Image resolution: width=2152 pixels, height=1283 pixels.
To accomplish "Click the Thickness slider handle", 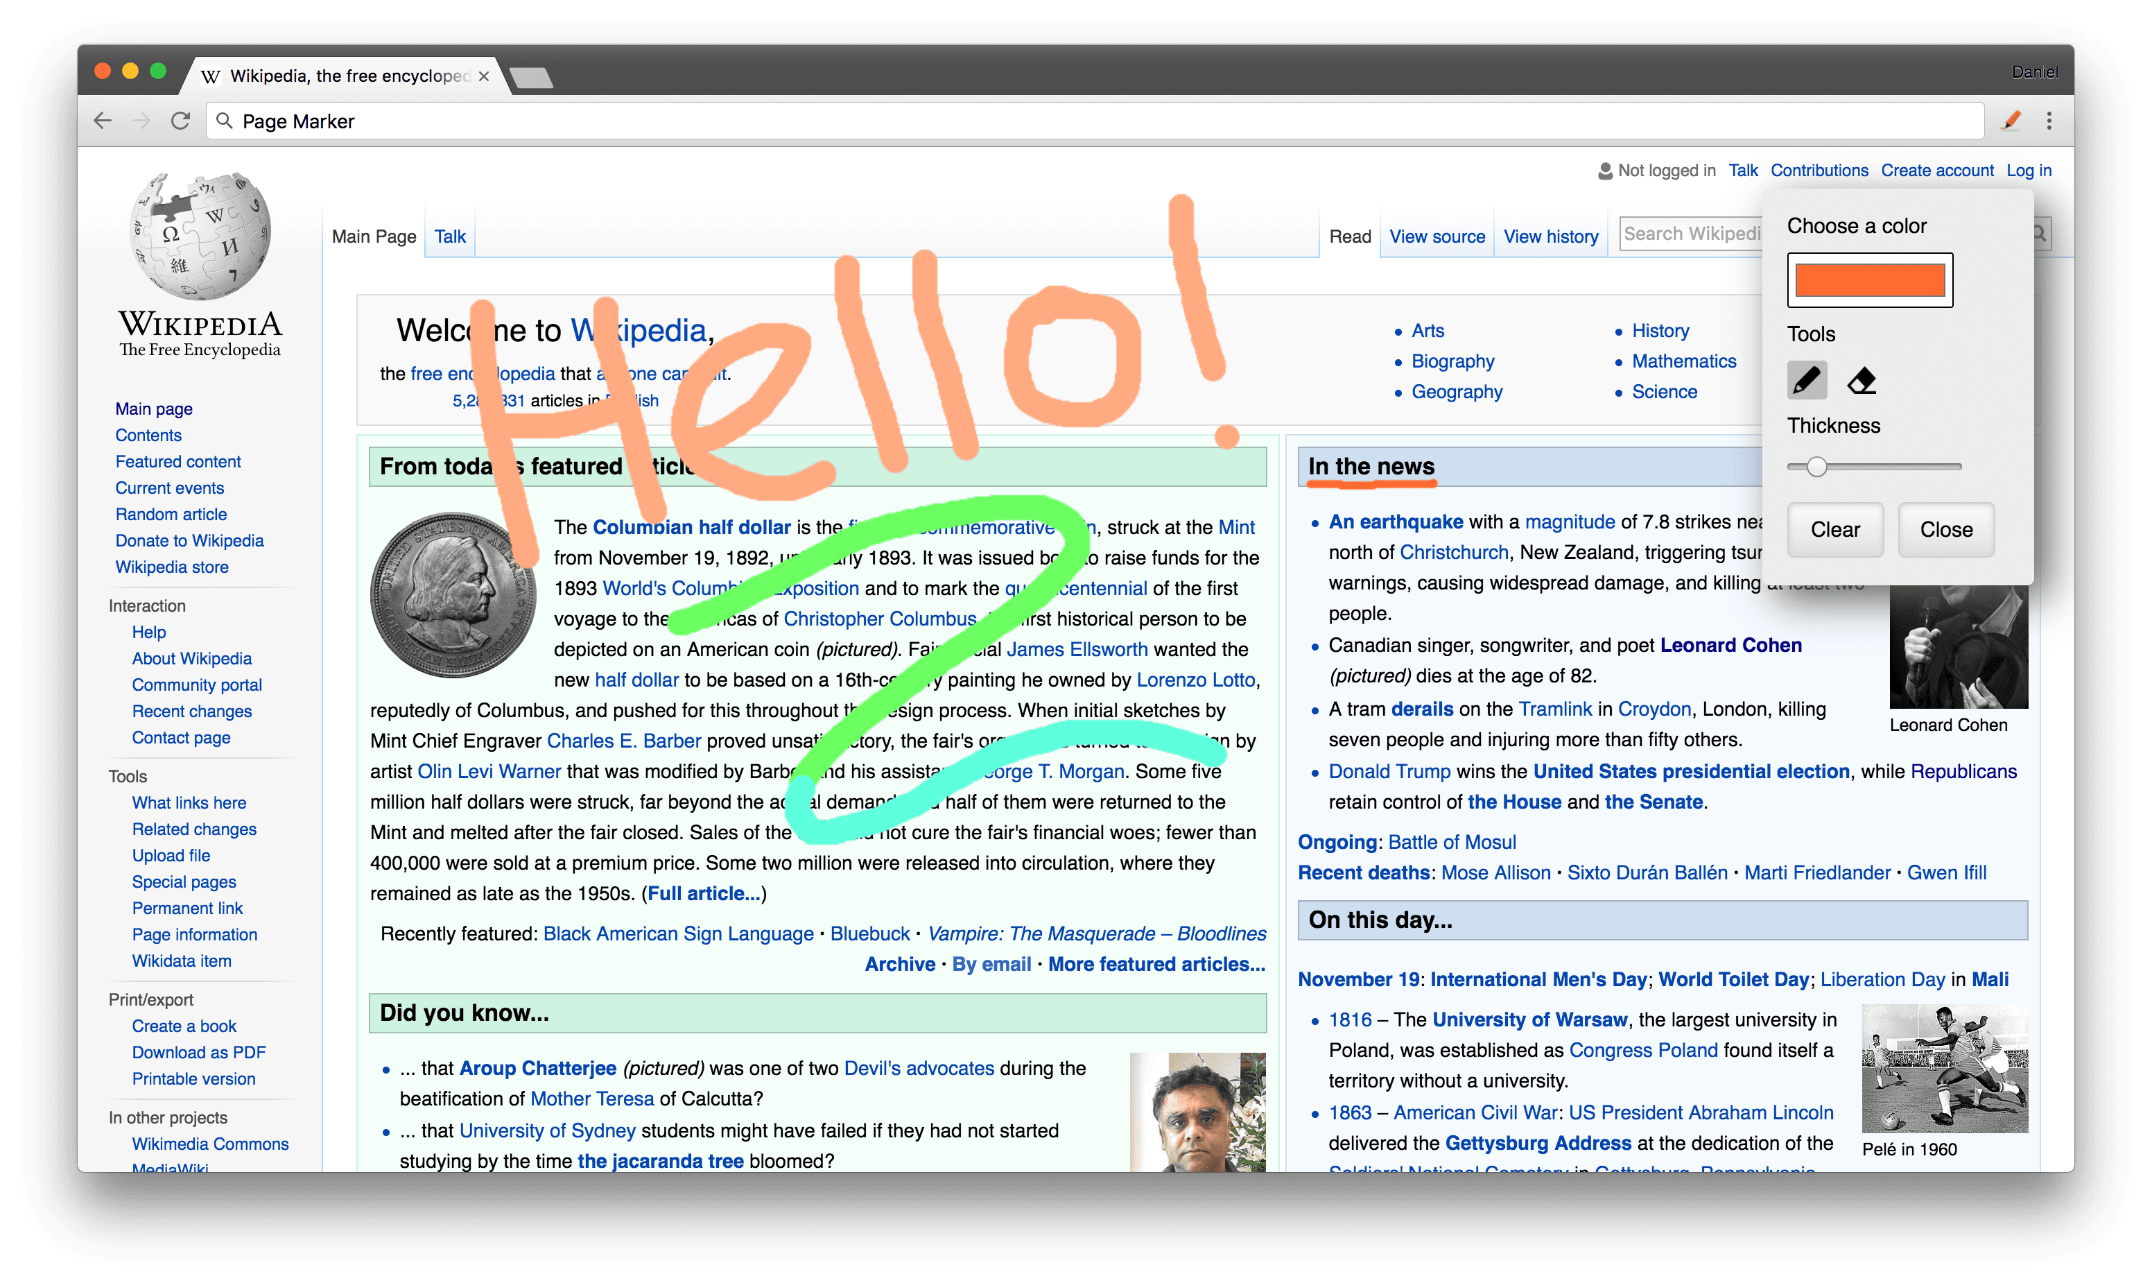I will pos(1816,467).
